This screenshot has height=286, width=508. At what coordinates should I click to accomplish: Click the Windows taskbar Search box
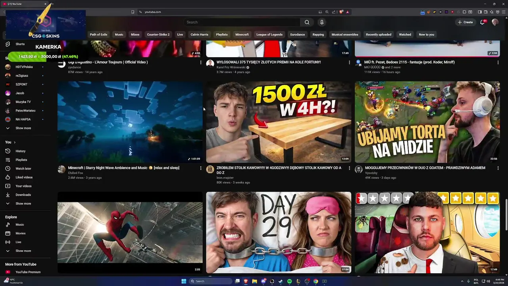pos(210,281)
